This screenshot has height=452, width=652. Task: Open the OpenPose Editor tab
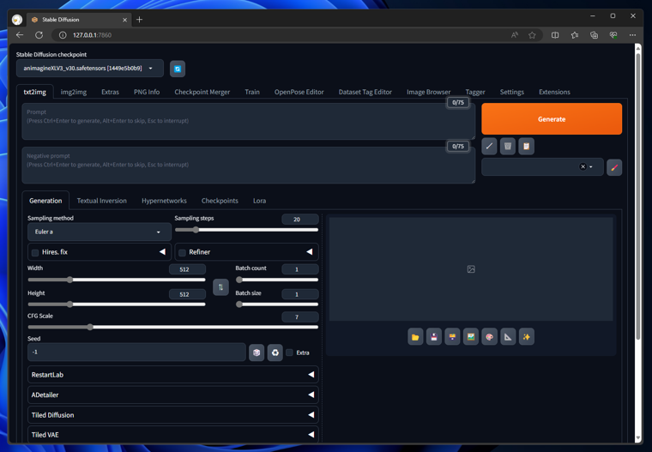[299, 92]
